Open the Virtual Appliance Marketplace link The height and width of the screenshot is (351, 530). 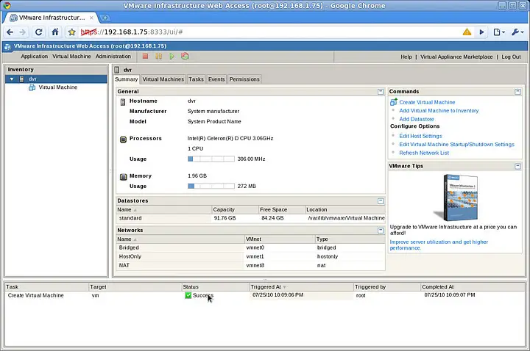[456, 57]
